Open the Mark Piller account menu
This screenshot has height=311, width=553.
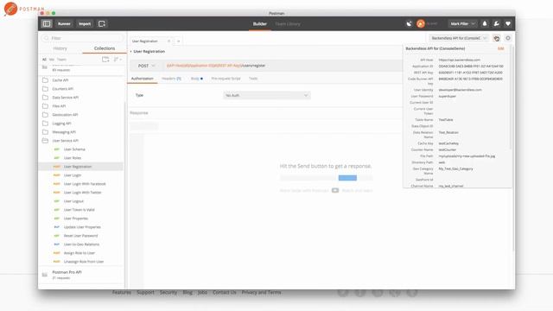(462, 23)
